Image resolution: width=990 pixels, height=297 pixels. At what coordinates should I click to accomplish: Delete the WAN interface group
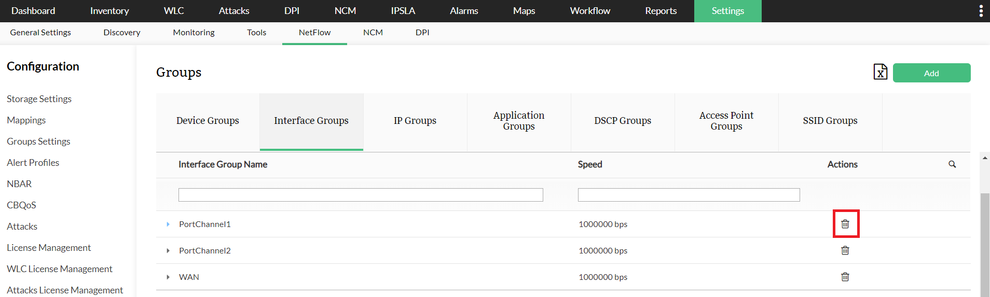(x=845, y=277)
